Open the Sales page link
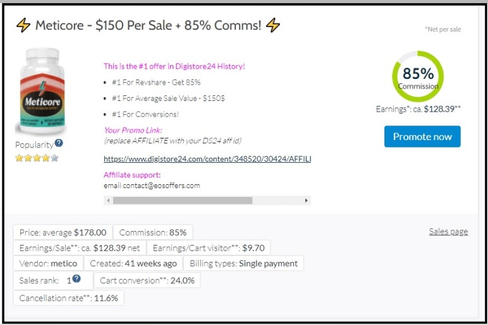488x325 pixels. coord(448,232)
